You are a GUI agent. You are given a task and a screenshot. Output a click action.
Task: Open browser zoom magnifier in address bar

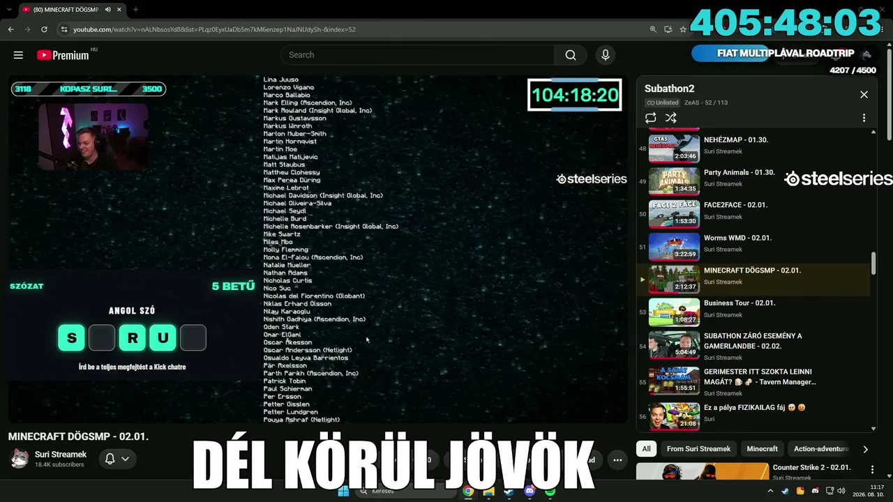click(653, 29)
